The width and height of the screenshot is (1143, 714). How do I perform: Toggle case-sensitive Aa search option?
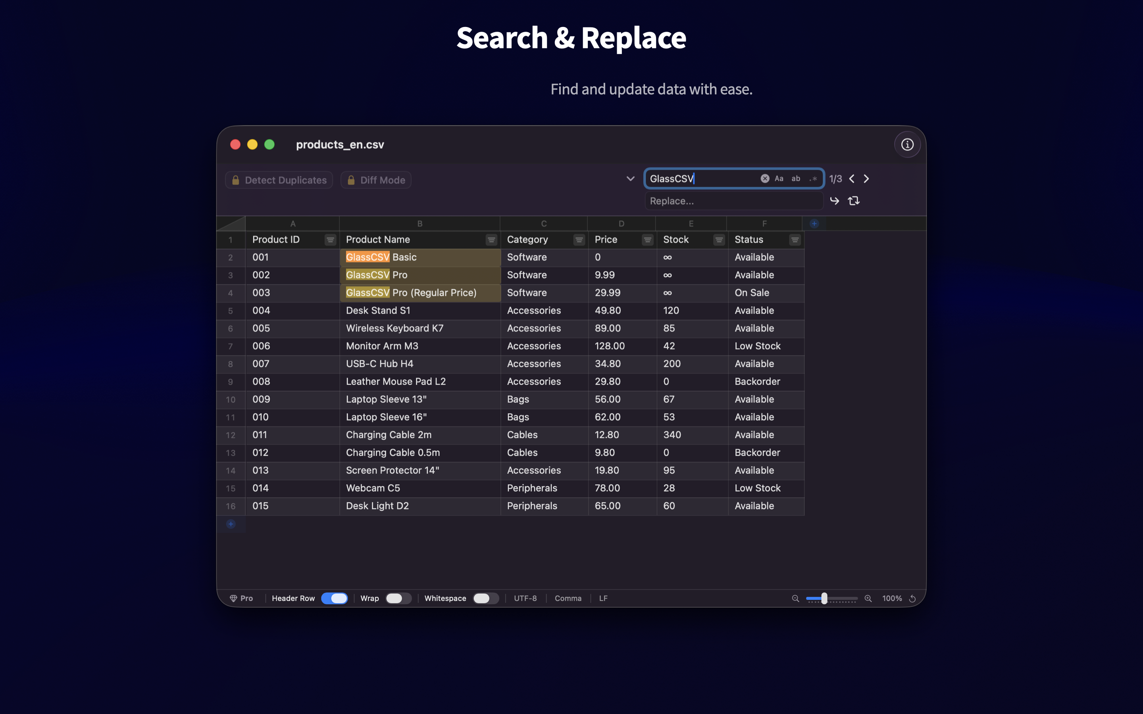coord(779,178)
